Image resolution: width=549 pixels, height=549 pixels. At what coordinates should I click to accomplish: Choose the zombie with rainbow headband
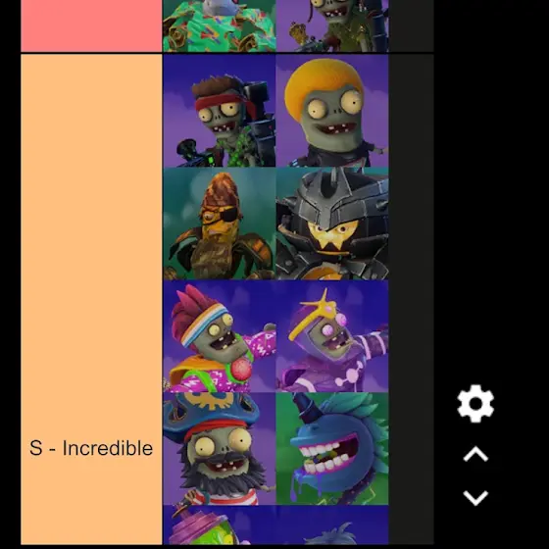220,336
